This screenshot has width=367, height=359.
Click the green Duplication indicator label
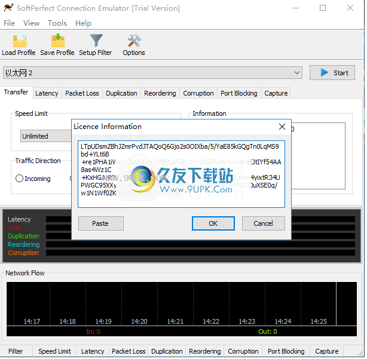23,236
